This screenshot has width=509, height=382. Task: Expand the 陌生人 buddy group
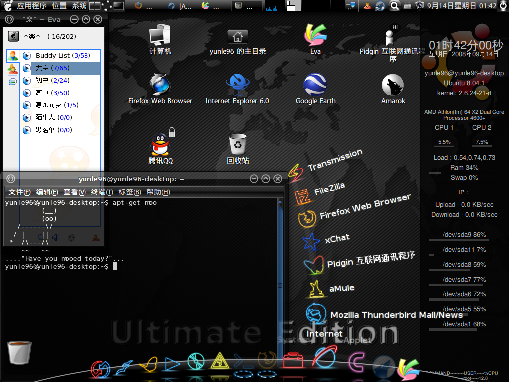27,117
